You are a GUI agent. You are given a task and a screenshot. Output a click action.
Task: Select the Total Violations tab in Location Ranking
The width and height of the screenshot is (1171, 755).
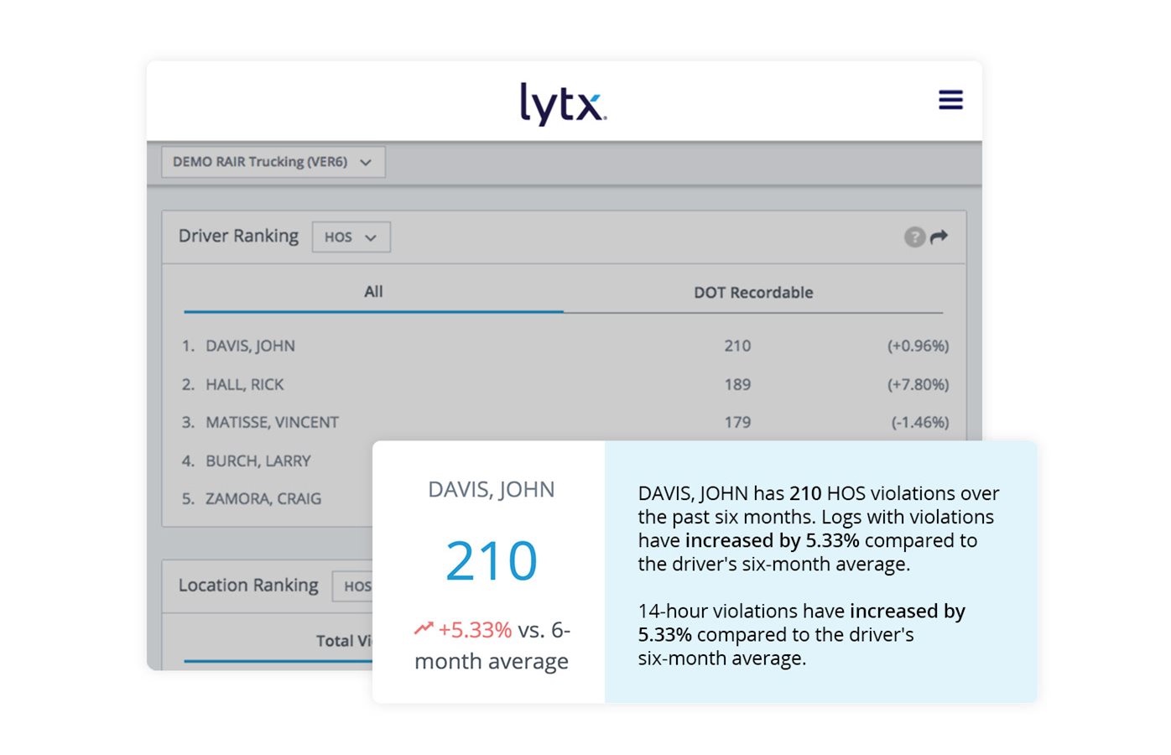[x=344, y=641]
